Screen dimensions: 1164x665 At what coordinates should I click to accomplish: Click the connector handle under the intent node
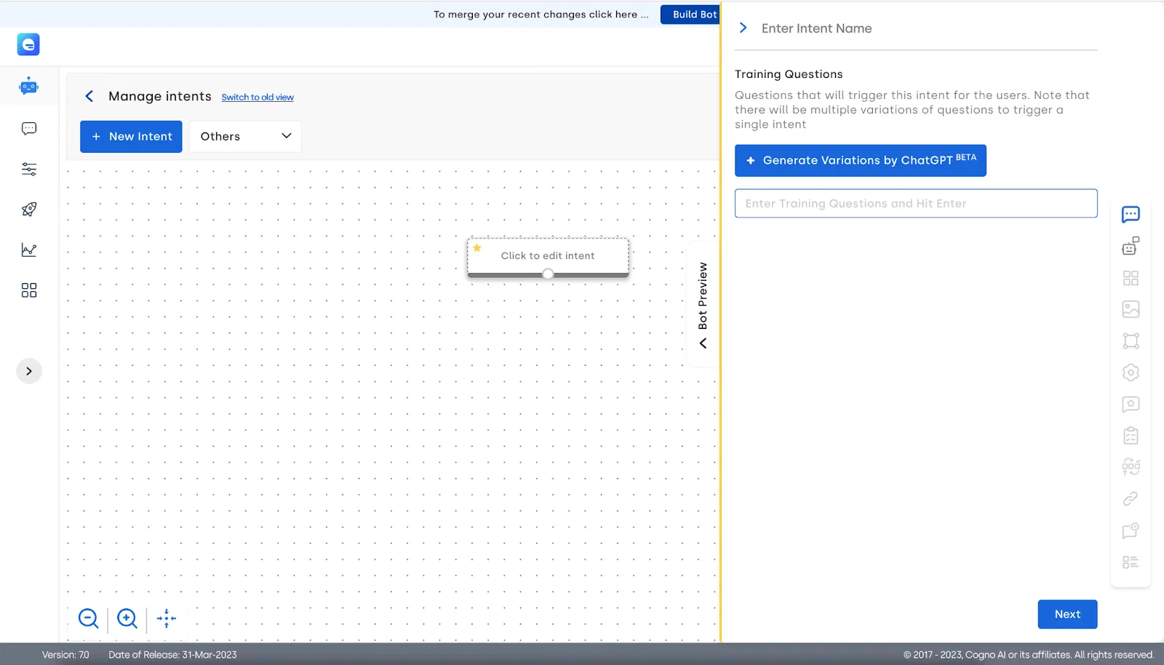(x=548, y=274)
